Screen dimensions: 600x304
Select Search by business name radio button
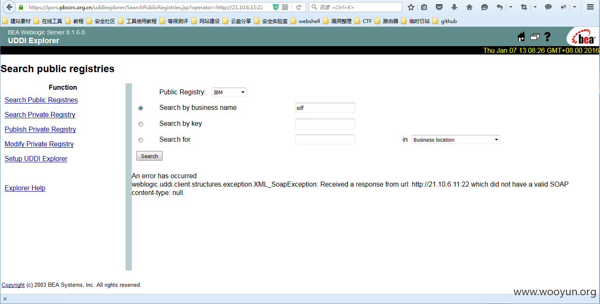point(141,108)
